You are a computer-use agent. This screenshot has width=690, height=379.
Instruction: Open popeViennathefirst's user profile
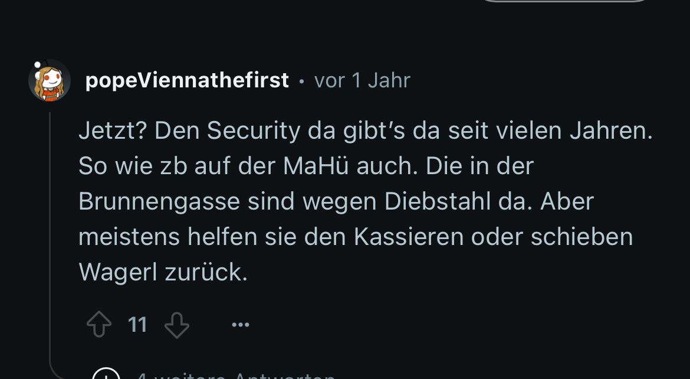tap(187, 80)
